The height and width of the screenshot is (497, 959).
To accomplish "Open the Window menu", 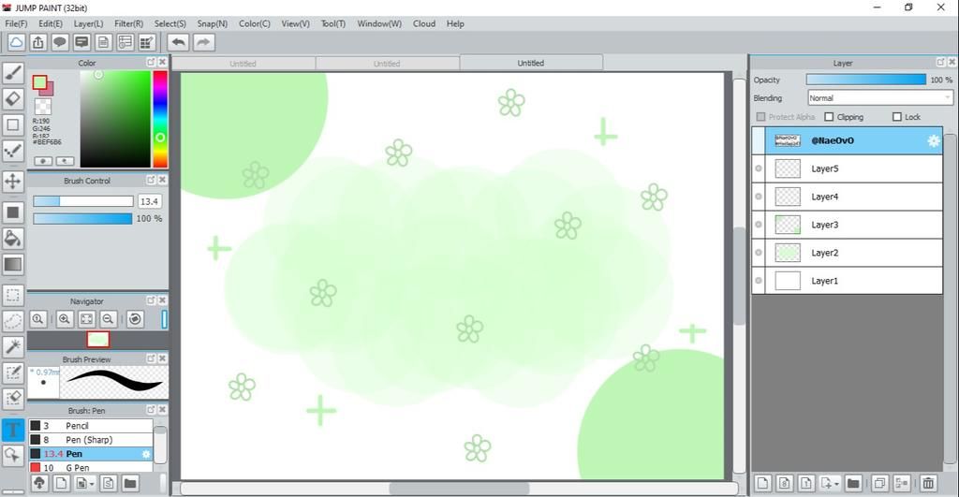I will tap(379, 23).
